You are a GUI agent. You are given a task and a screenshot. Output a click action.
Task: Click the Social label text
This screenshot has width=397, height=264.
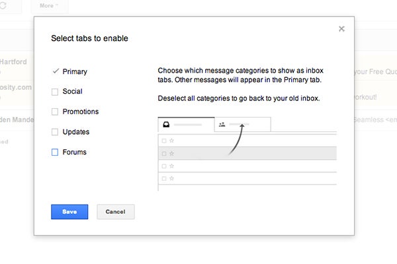[x=72, y=91]
